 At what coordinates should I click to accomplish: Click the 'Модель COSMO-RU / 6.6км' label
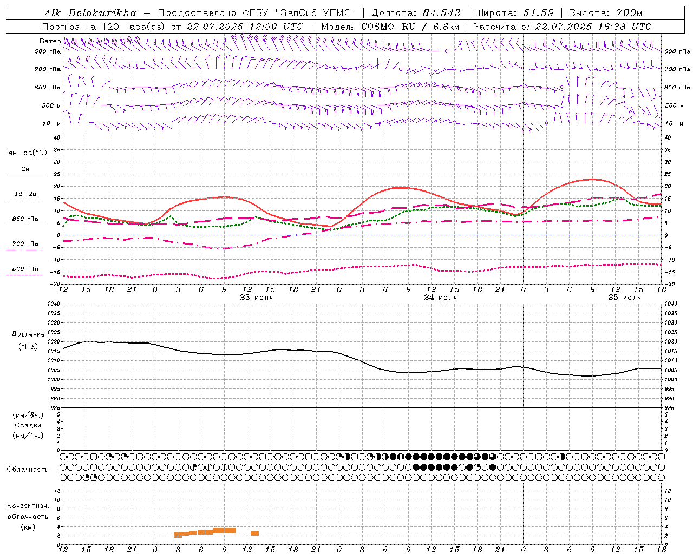click(x=390, y=27)
